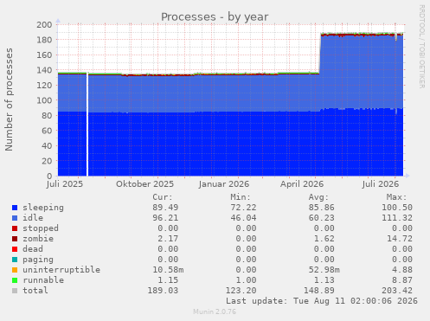Click the 0 y-axis tick label

pos(49,176)
